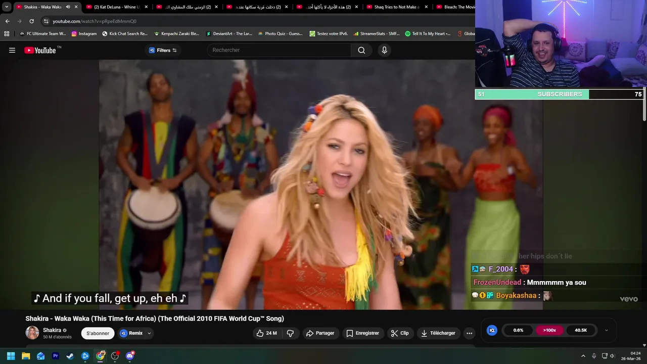Open the StreamerStats - SMF... bookmark

[x=376, y=34]
